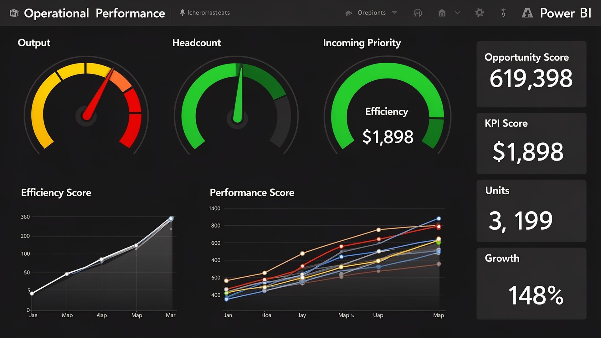The height and width of the screenshot is (338, 601).
Task: Open the KPI Score card value
Action: point(528,151)
